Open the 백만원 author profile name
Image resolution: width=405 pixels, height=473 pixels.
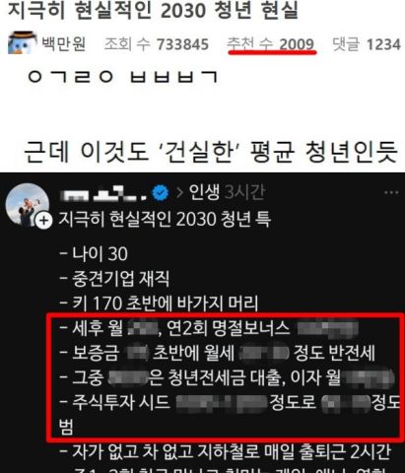click(64, 43)
